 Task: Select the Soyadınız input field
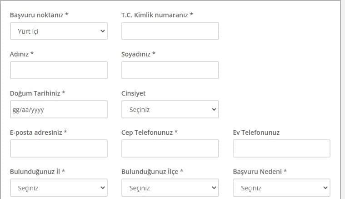pos(170,70)
